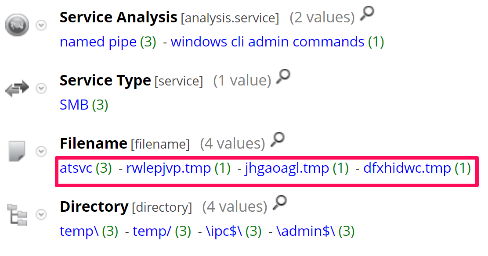Open the rwlepjvp.tmp filename value
This screenshot has height=256, width=488.
[168, 168]
